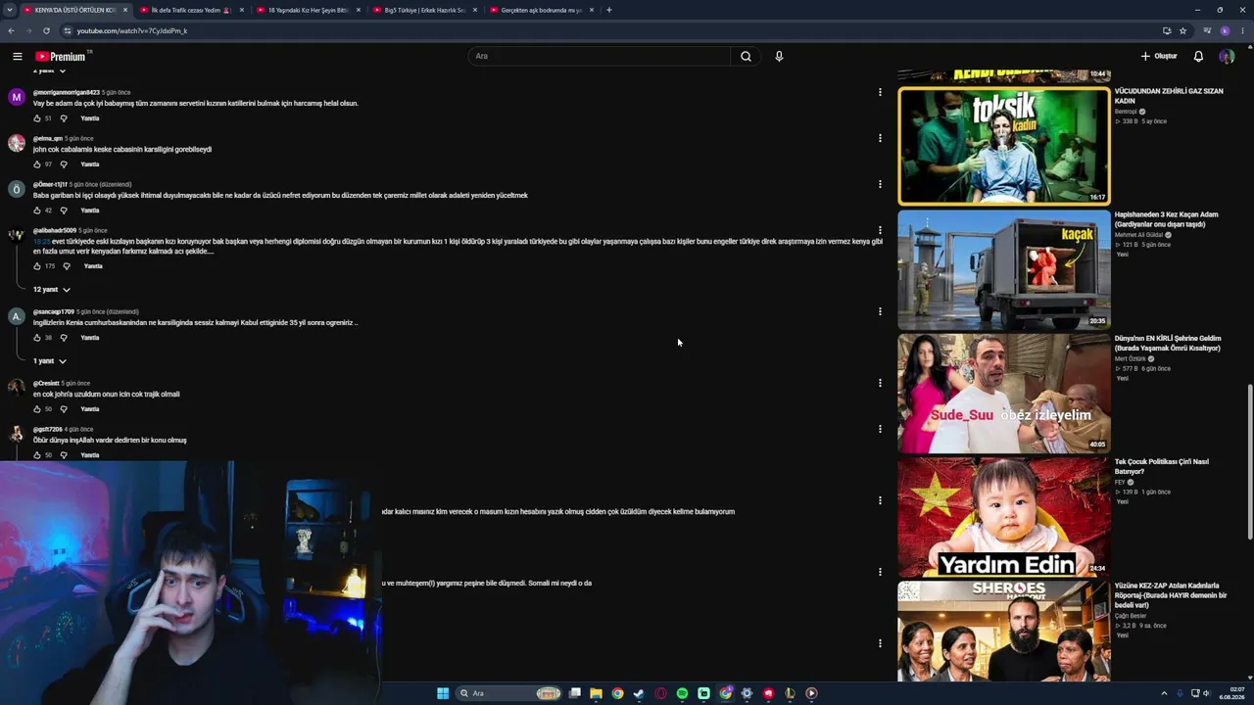The width and height of the screenshot is (1254, 705).
Task: Reply to @morriganmorrigan8423 with Yanıtla
Action: [90, 118]
